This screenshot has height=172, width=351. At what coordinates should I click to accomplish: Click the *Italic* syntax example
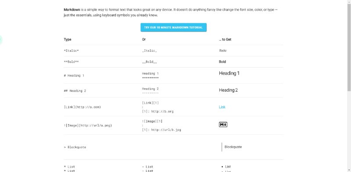point(71,50)
